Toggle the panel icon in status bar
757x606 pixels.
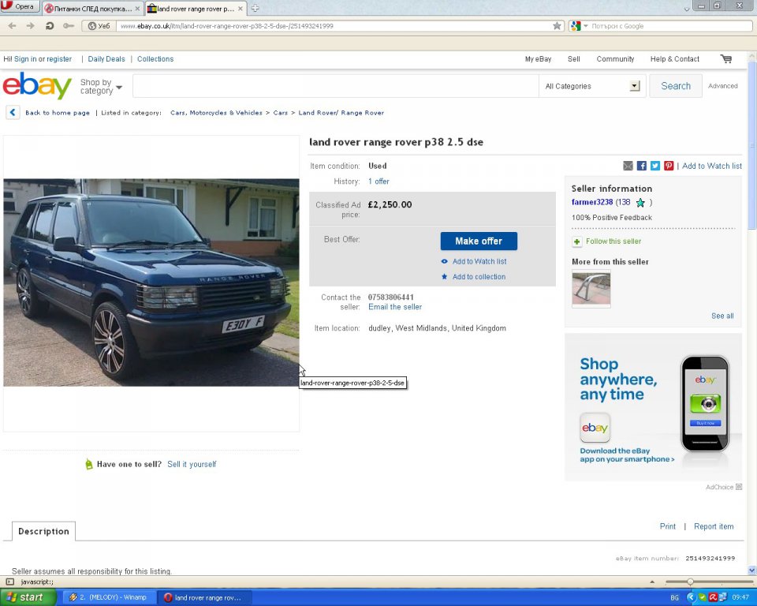coord(9,582)
